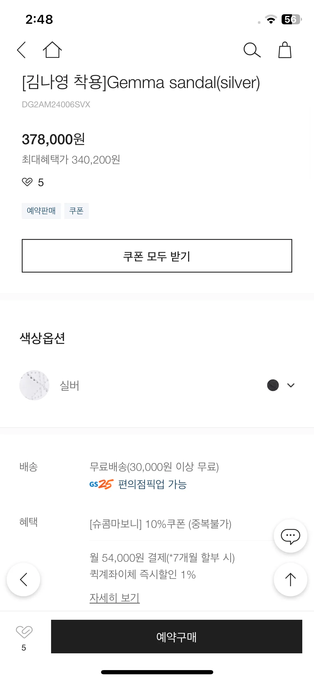Open the shopping bag cart

(285, 50)
